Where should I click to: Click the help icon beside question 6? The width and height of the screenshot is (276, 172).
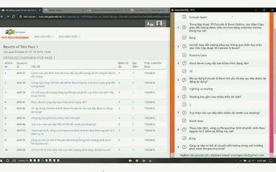(184, 97)
